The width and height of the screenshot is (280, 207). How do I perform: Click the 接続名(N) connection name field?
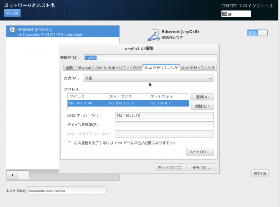[x=150, y=57]
